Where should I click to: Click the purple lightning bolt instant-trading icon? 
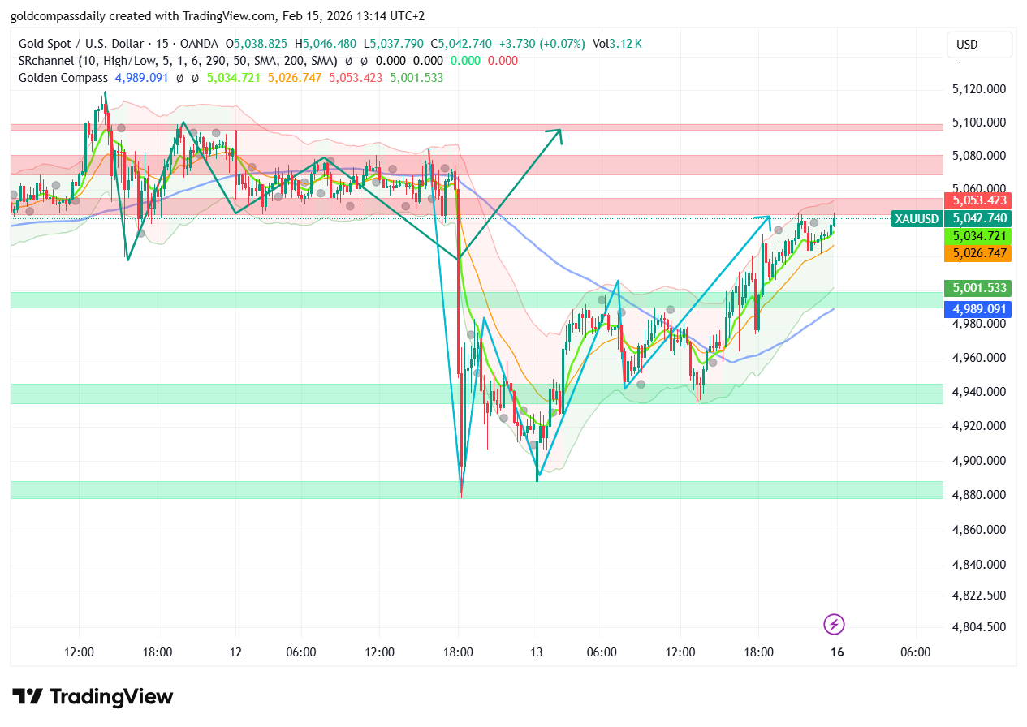pos(835,624)
